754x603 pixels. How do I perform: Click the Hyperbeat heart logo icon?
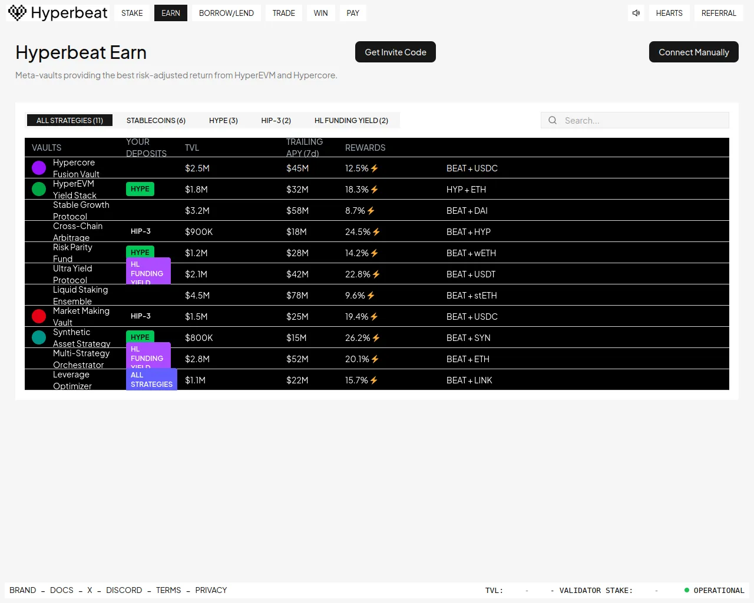pyautogui.click(x=18, y=12)
